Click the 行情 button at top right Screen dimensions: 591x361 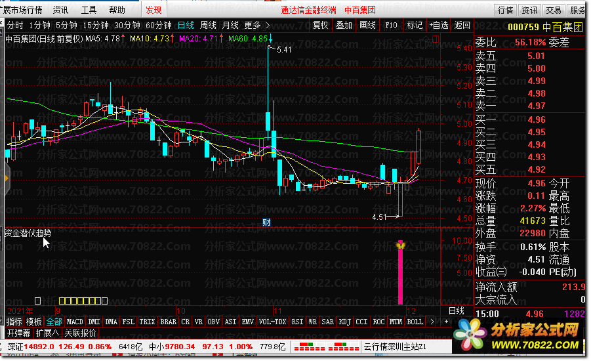click(x=505, y=11)
